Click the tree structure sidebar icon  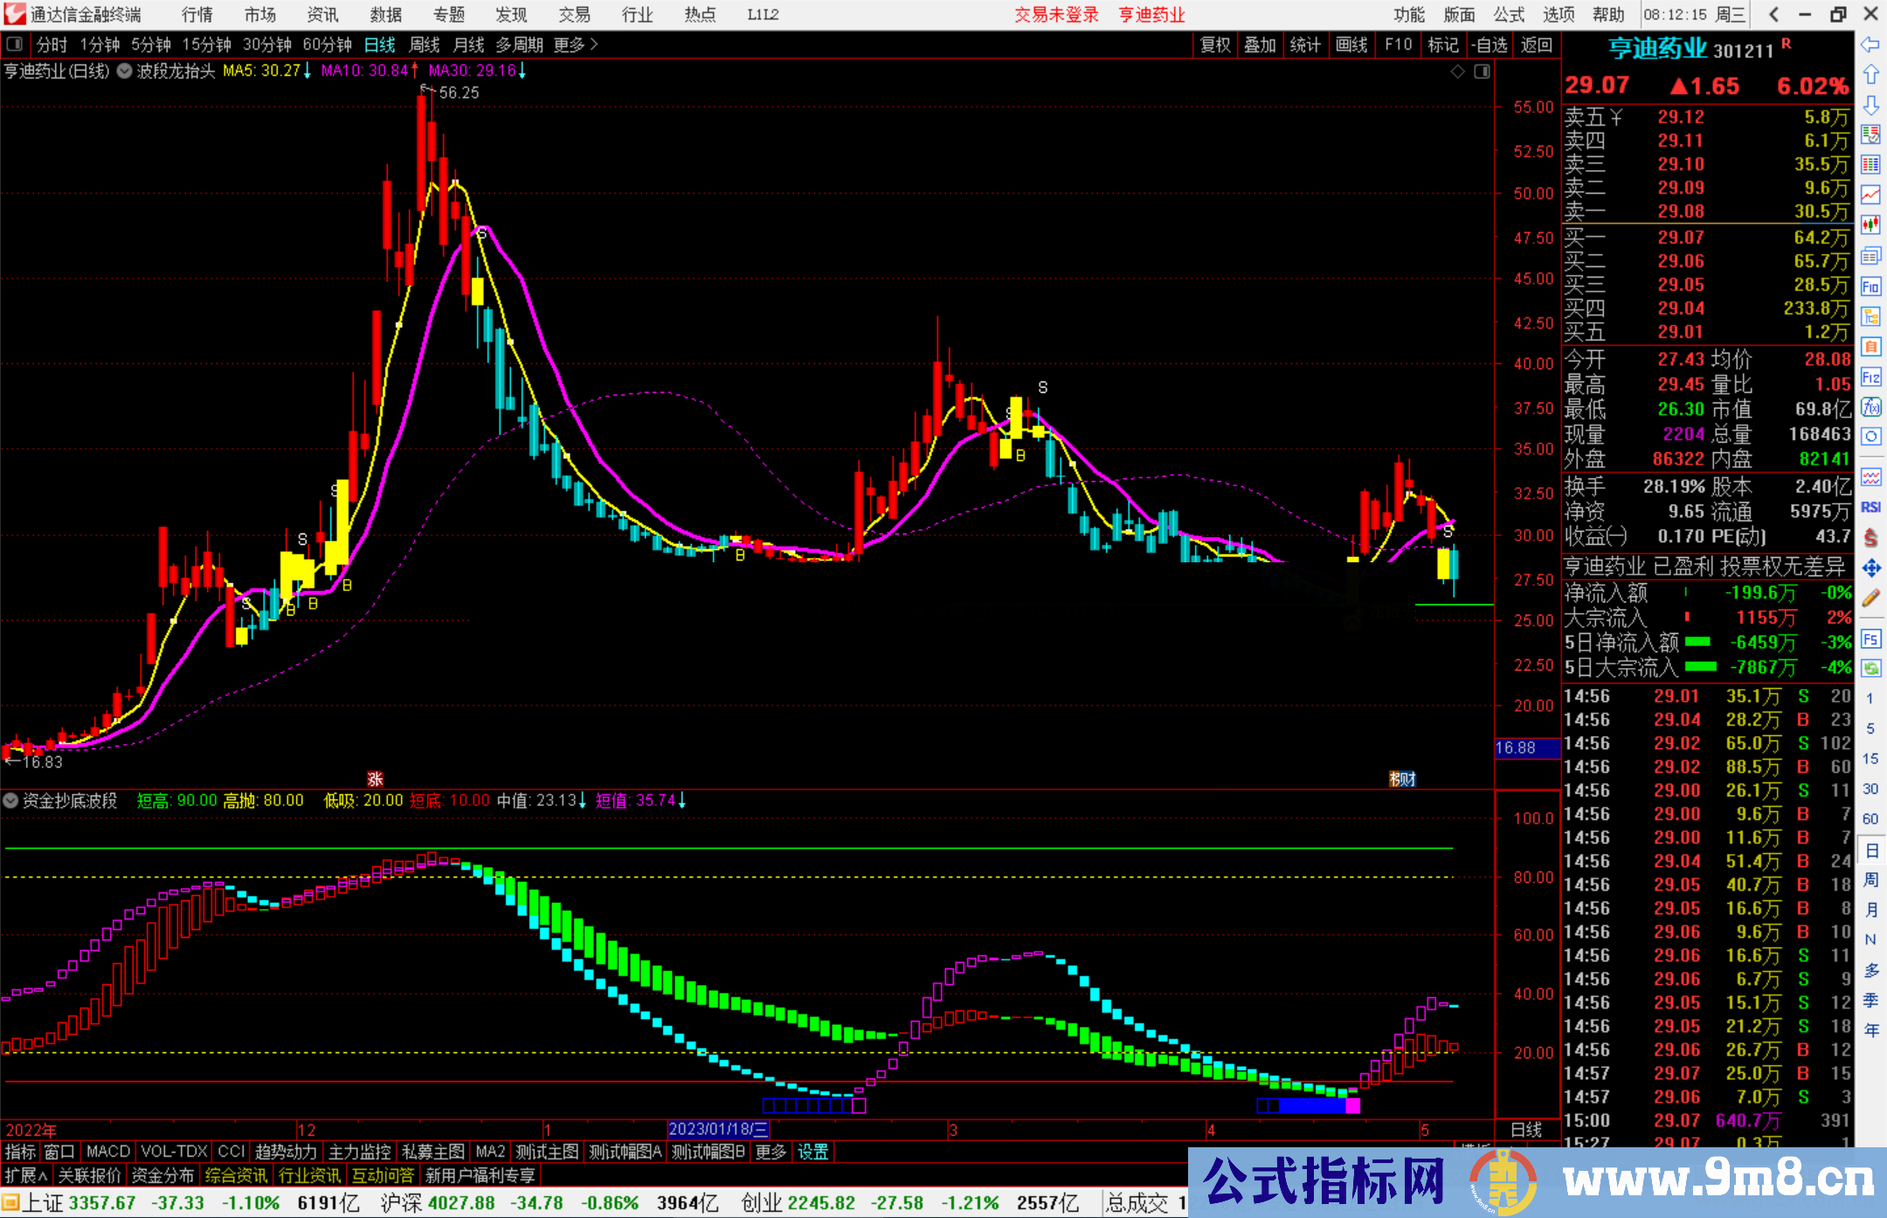[x=1870, y=316]
